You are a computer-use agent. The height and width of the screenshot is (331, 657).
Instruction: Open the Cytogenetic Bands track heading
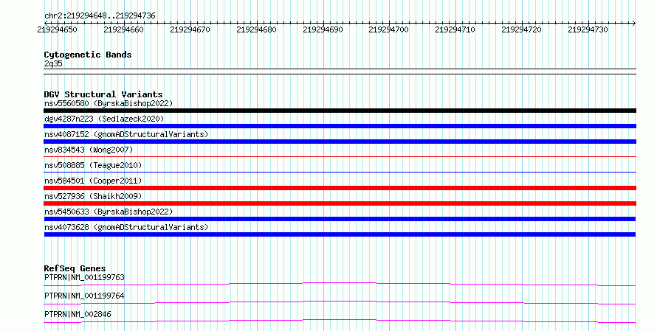pyautogui.click(x=88, y=55)
